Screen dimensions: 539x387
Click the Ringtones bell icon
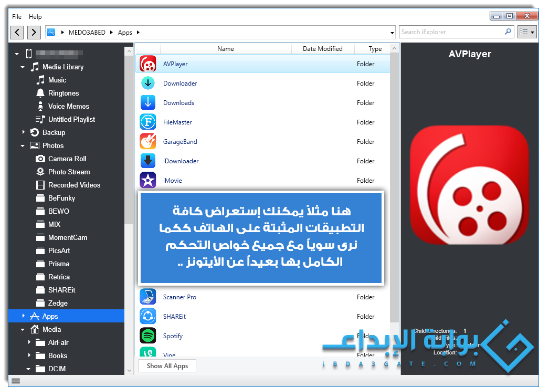click(x=40, y=93)
